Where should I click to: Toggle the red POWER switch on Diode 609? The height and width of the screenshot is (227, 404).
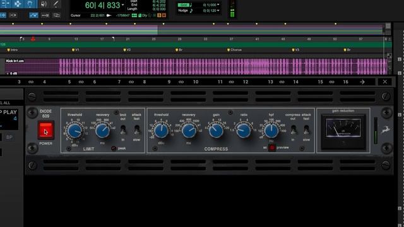45,130
